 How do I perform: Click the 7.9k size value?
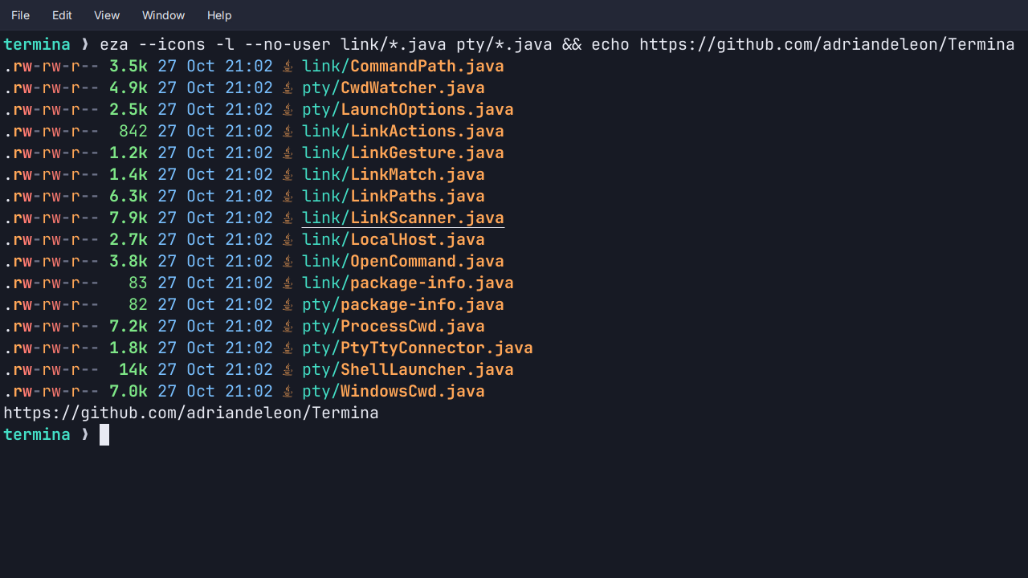pyautogui.click(x=128, y=218)
